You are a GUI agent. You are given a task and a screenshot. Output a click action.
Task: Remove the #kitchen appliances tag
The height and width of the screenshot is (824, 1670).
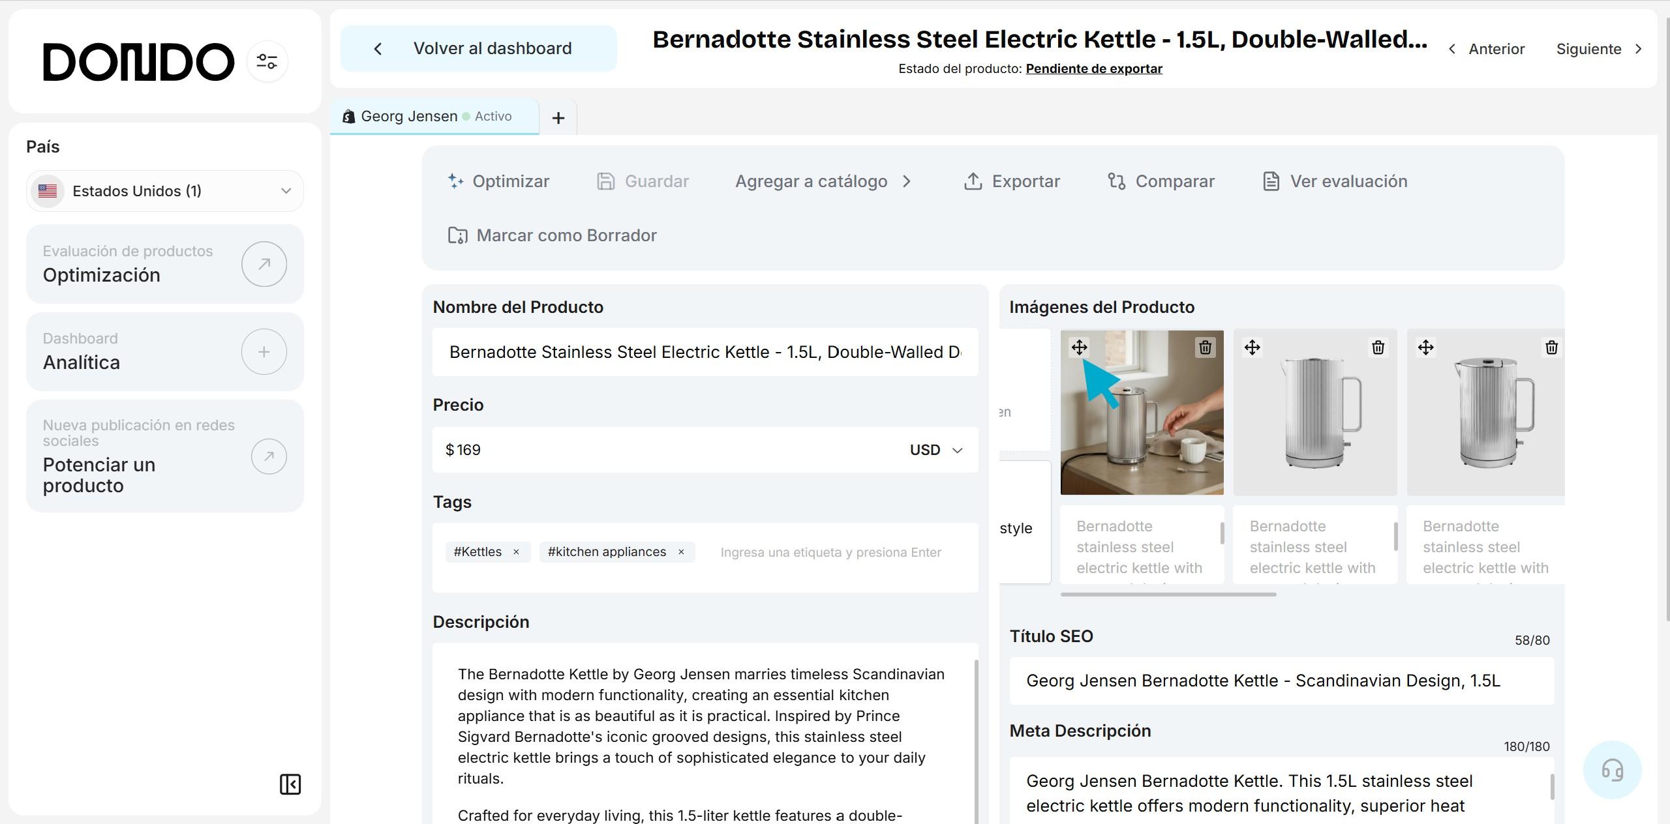(x=681, y=552)
